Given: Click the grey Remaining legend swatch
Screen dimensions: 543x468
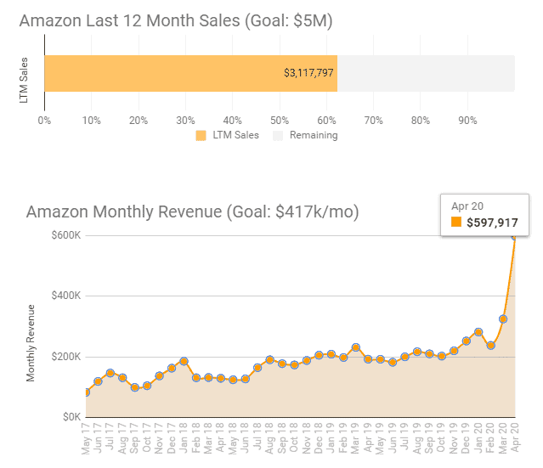Looking at the screenshot, I should coord(278,135).
